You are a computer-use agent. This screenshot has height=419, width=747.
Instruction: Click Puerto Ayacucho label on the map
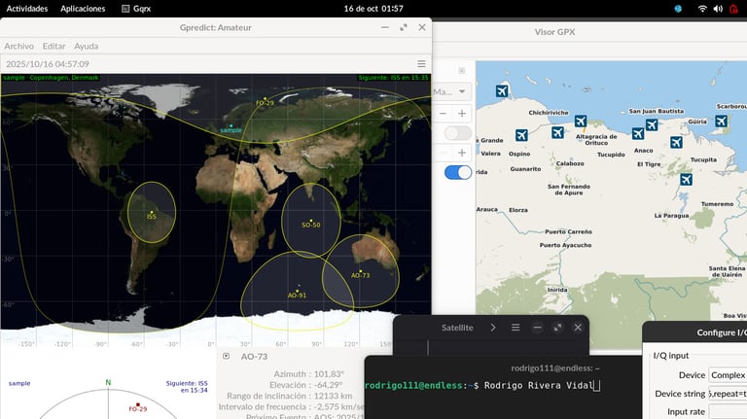565,245
